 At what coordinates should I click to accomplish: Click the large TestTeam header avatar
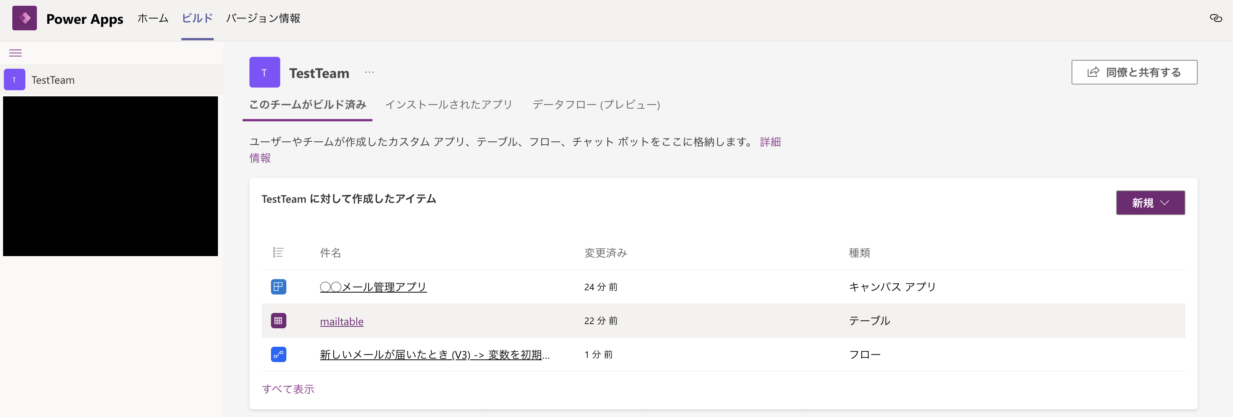click(x=264, y=73)
